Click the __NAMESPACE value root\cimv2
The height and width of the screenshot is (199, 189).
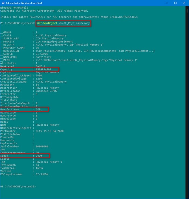[x=43, y=57]
